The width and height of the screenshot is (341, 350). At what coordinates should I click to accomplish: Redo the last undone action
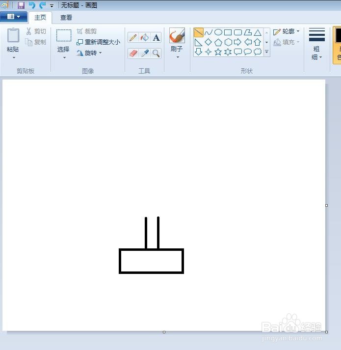(42, 5)
